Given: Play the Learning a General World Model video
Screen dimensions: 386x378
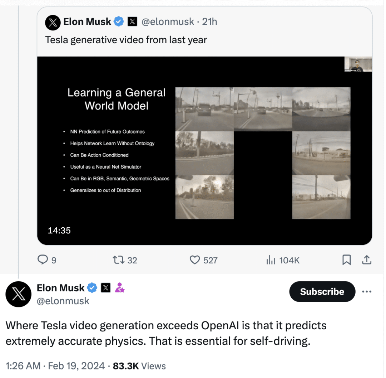Looking at the screenshot, I should point(204,150).
